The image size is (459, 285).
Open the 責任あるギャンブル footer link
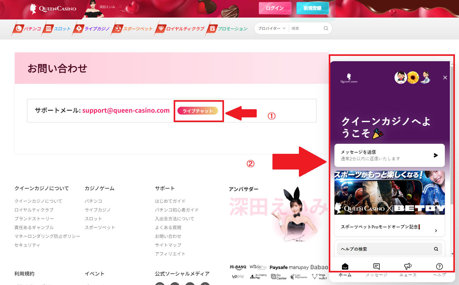coord(34,227)
